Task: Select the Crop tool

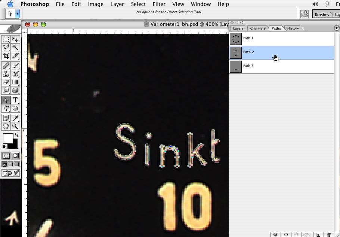Action: point(6,56)
